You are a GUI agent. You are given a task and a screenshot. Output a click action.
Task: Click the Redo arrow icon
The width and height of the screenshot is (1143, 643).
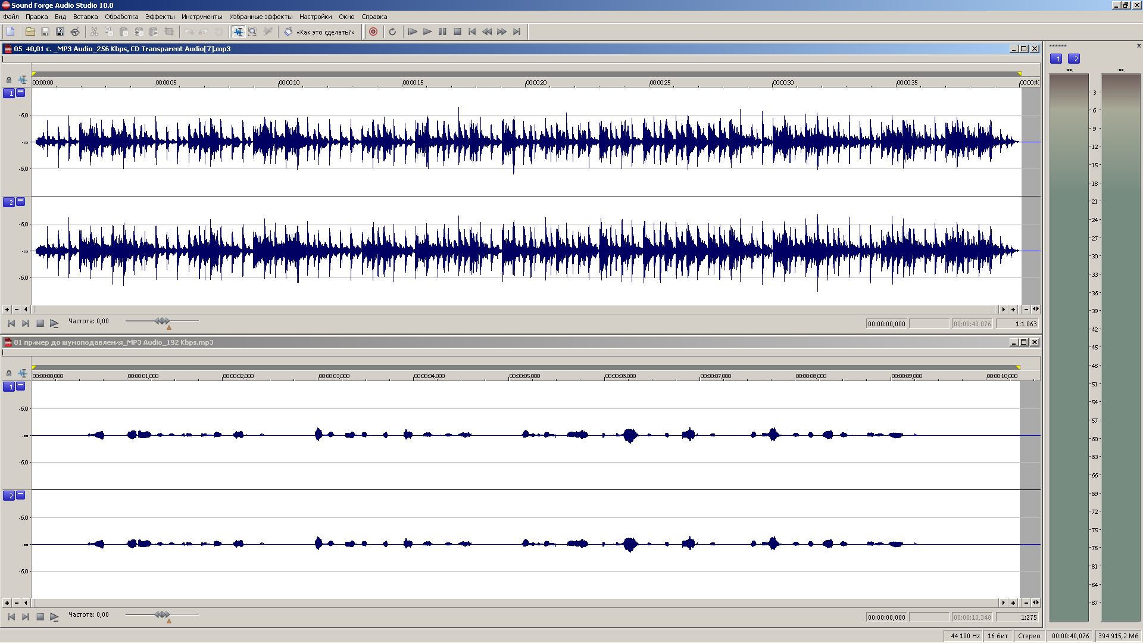[x=204, y=32]
